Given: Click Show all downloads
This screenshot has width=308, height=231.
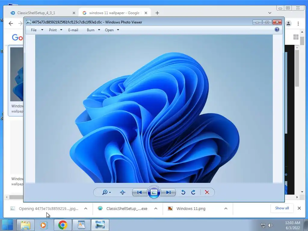Looking at the screenshot, I should point(282,208).
